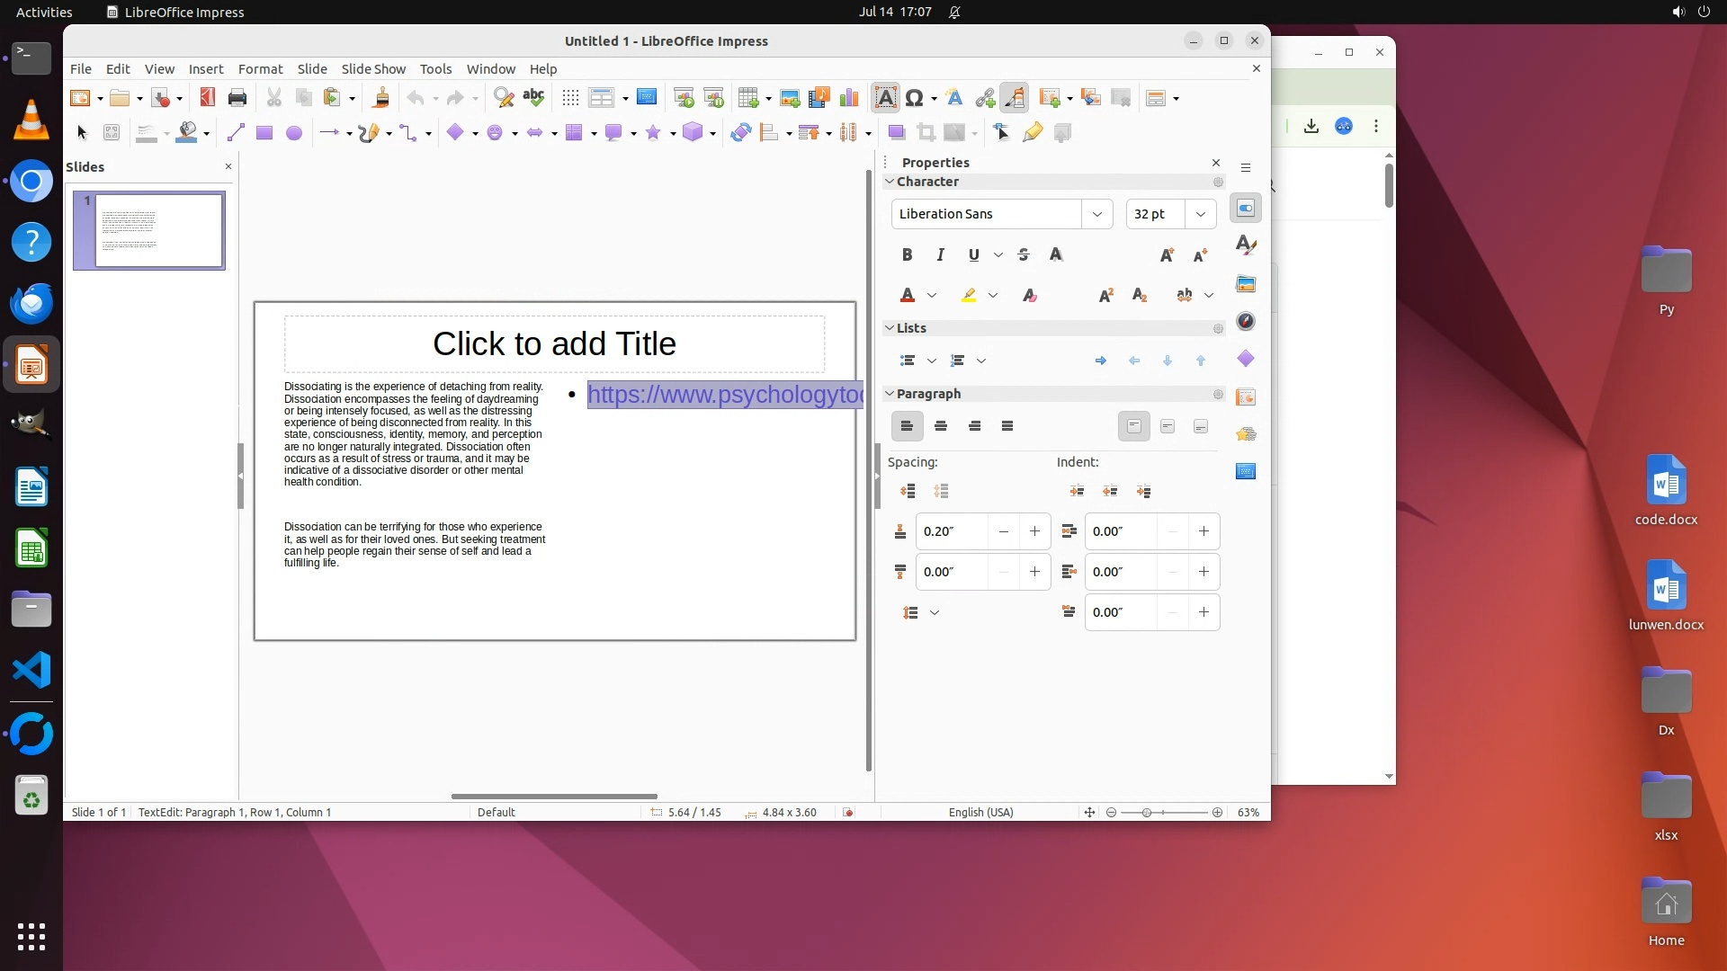1727x971 pixels.
Task: Open the font name dropdown
Action: coord(1096,214)
